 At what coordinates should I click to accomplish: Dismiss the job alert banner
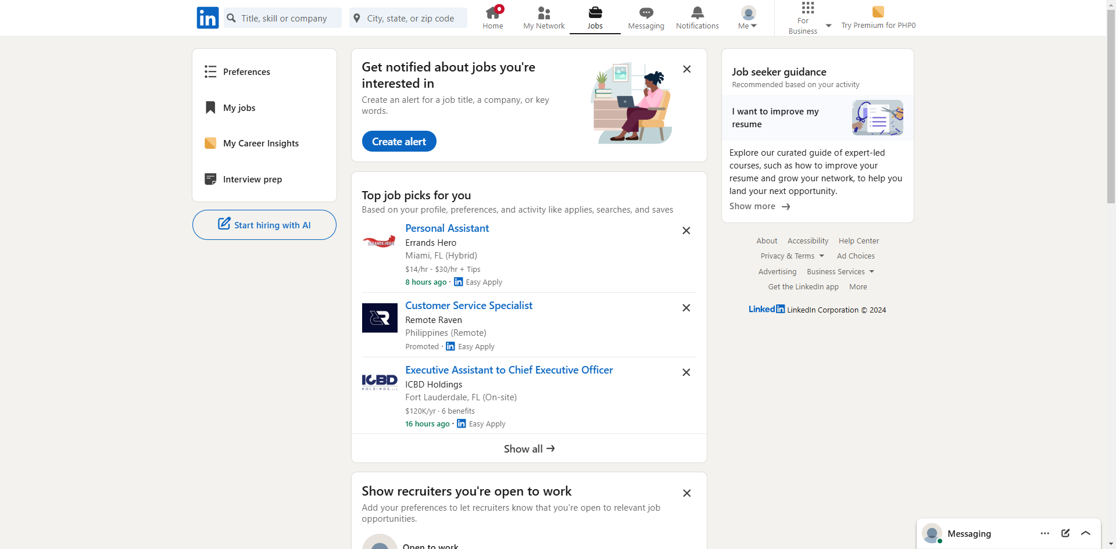(687, 69)
